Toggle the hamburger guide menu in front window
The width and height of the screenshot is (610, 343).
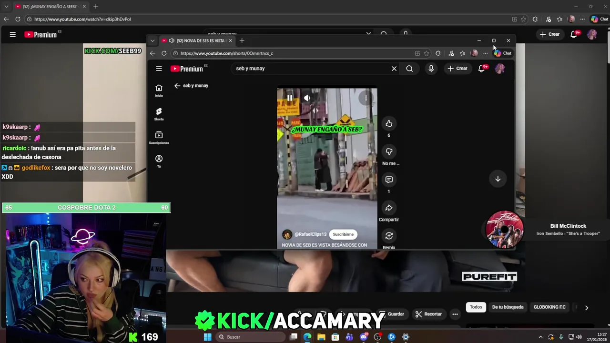[x=159, y=69]
